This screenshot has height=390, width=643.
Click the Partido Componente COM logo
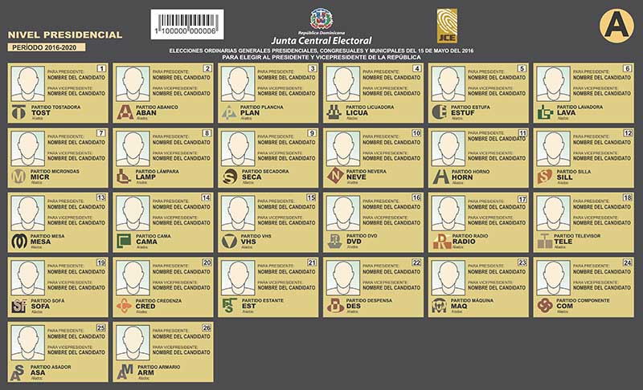point(545,306)
